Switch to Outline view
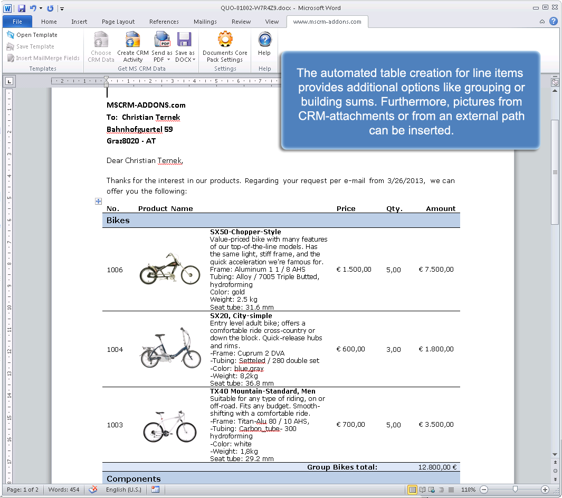This screenshot has width=562, height=498. [442, 490]
